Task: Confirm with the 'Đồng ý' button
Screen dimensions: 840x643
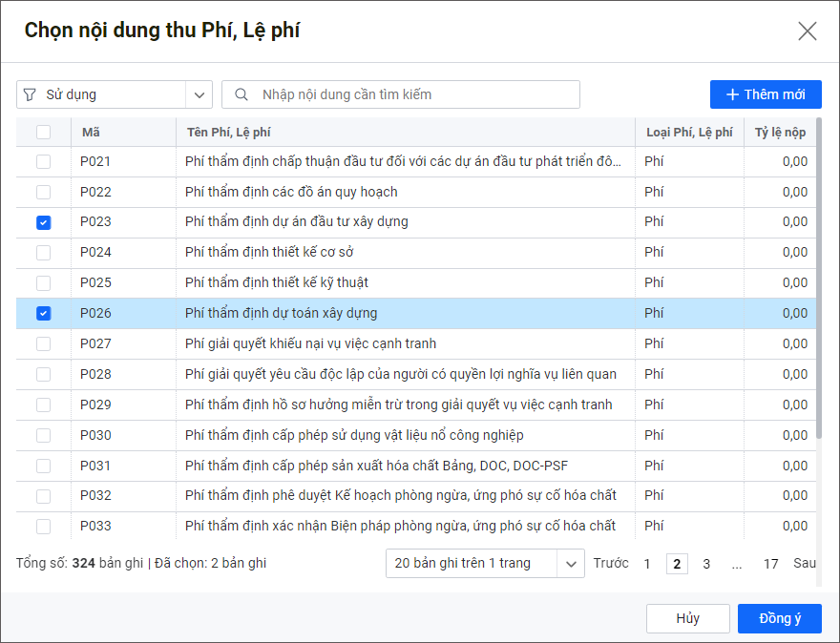Action: 779,618
